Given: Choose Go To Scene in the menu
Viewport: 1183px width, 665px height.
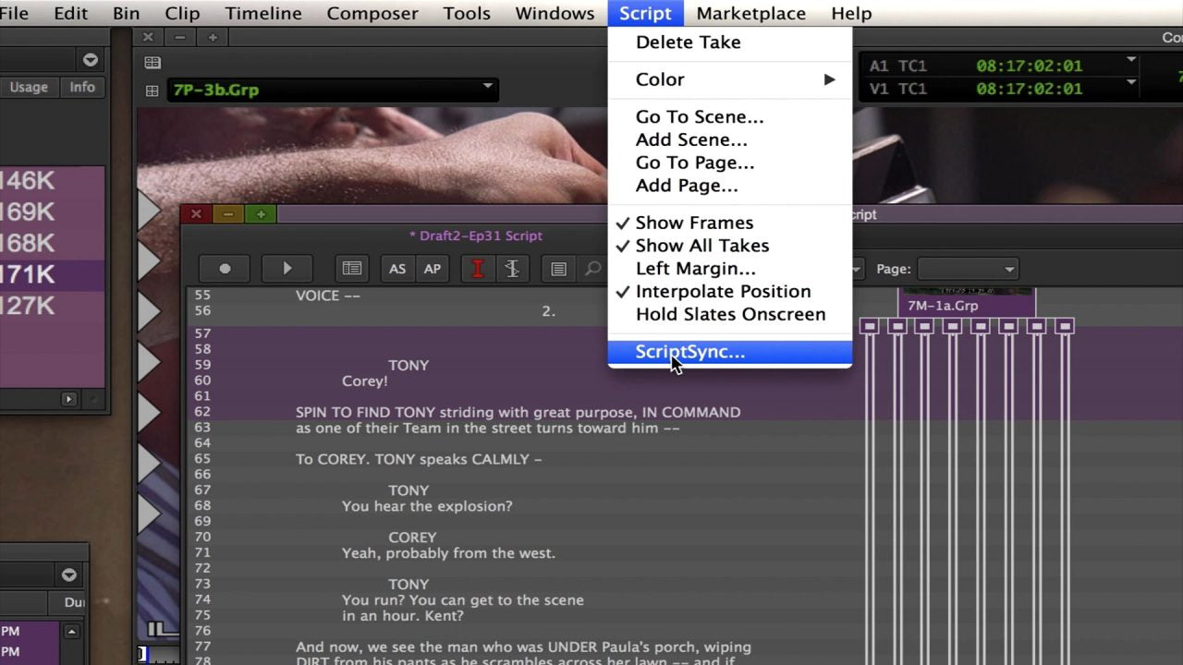Looking at the screenshot, I should [x=700, y=116].
